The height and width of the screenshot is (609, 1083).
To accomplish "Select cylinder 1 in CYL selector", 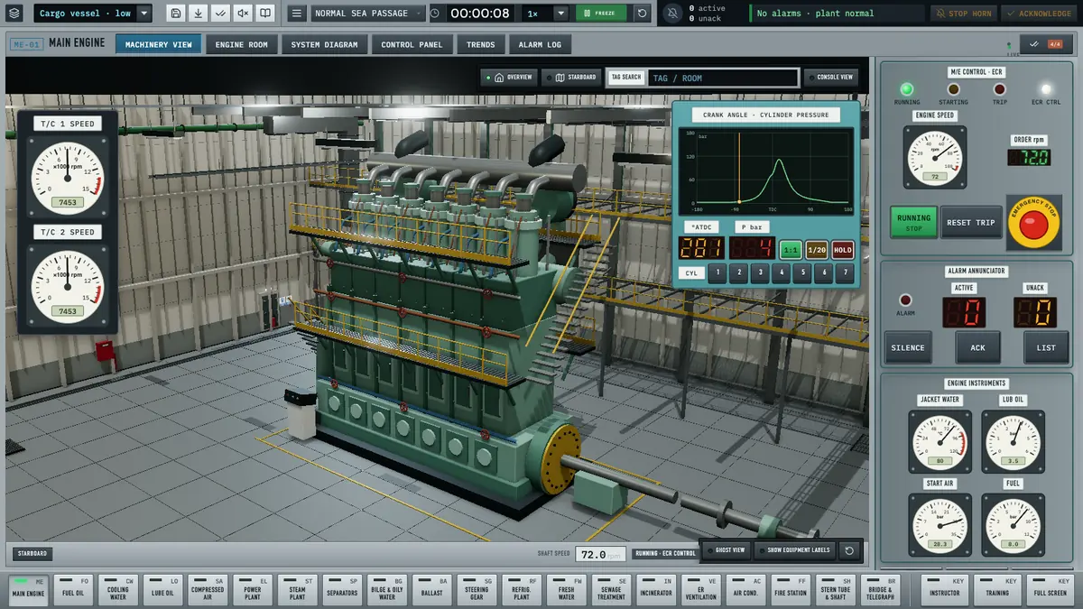I will point(717,272).
